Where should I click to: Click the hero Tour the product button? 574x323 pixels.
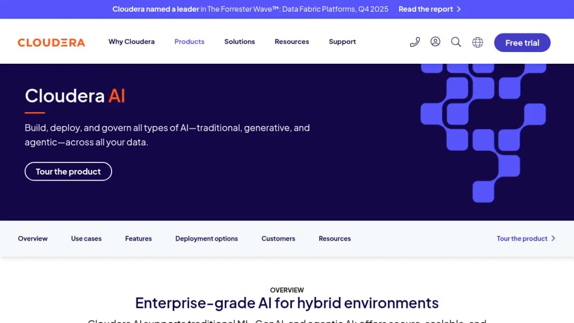tap(68, 172)
